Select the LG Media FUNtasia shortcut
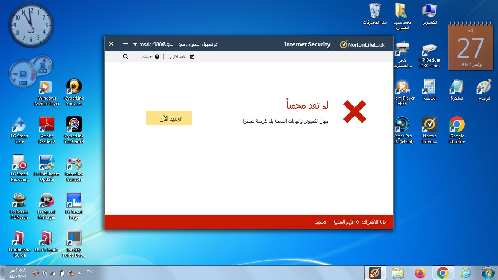 click(x=19, y=206)
